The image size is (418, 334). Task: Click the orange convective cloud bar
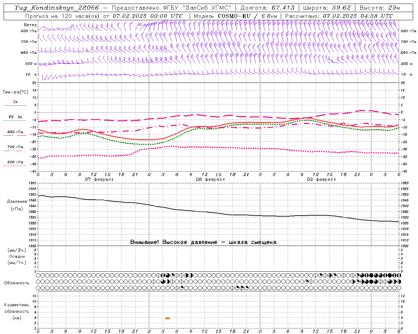coord(168,318)
